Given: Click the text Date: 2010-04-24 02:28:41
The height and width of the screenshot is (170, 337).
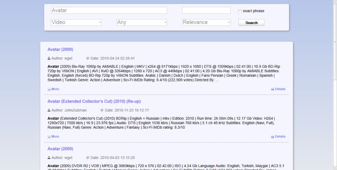Looking at the screenshot, I should pos(112,58).
